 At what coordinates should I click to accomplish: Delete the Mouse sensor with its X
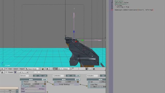[x=22, y=82]
